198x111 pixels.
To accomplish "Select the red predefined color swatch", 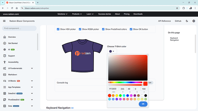I will click(x=110, y=96).
